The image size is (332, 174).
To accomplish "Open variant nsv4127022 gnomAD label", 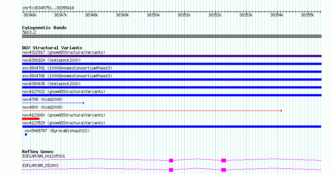I will (64, 91).
